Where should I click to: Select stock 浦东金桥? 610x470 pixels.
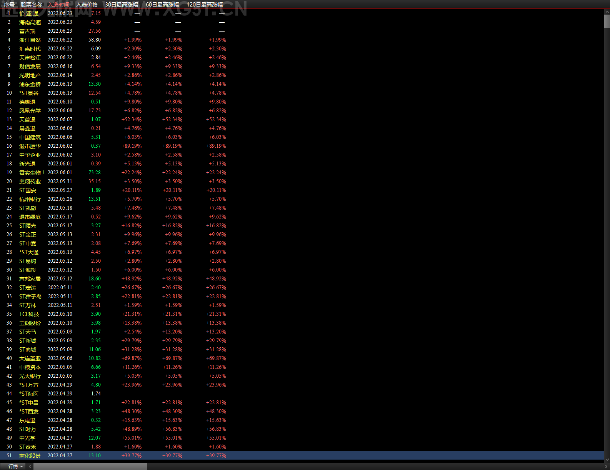[x=30, y=84]
